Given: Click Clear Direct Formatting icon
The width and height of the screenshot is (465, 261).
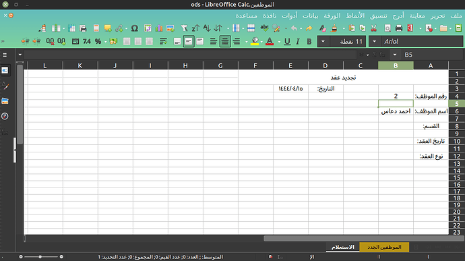Looking at the screenshot, I should pyautogui.click(x=322, y=28).
